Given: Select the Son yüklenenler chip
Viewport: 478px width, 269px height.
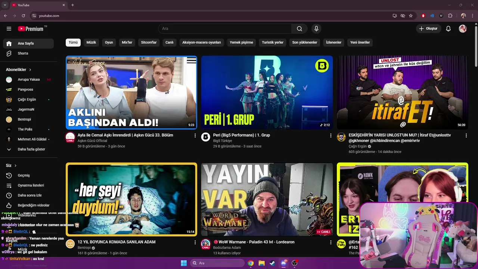Looking at the screenshot, I should coord(305,43).
